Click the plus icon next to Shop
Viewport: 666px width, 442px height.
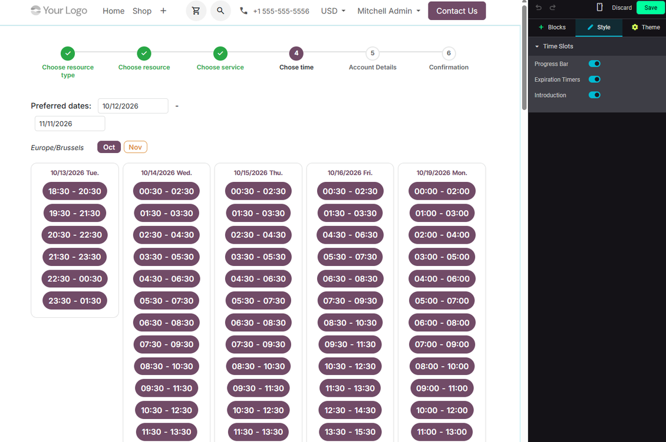(x=163, y=11)
